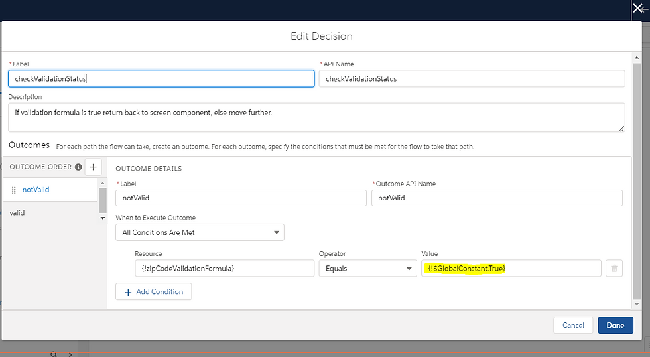Click the Value field with GlobalConstant.True
This screenshot has height=357, width=650.
point(511,269)
